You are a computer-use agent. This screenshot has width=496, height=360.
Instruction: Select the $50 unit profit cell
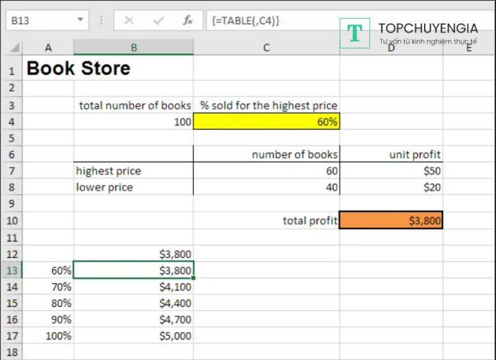[x=391, y=171]
